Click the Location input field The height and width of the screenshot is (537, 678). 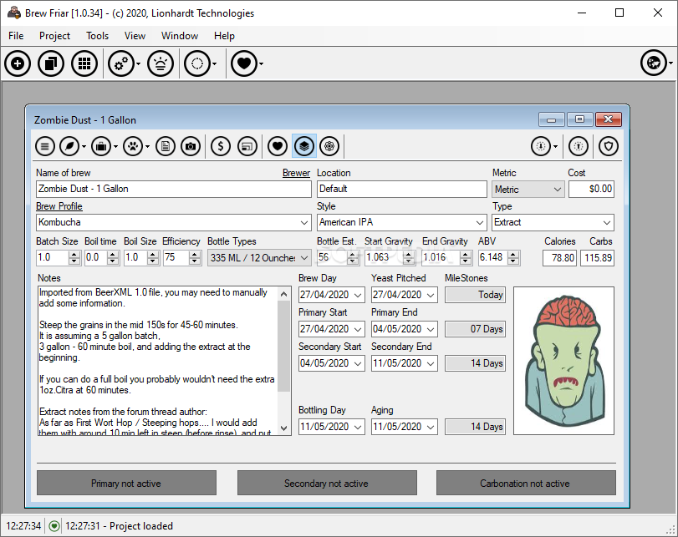[x=401, y=190]
